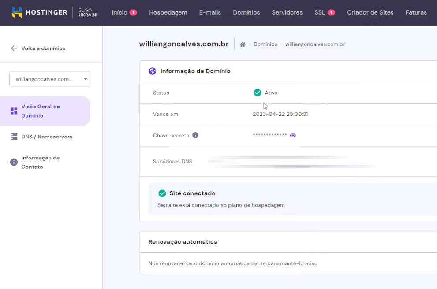Open the williangoncalves.com domain selector dropdown
The height and width of the screenshot is (289, 437).
coord(50,79)
